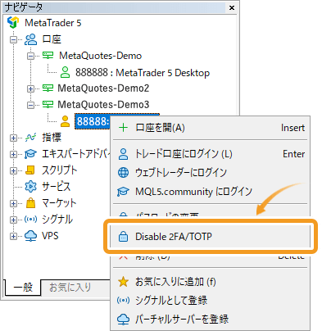Click the lock icon beside Disable 2FA/TOTP
The width and height of the screenshot is (322, 331).
pyautogui.click(x=123, y=237)
